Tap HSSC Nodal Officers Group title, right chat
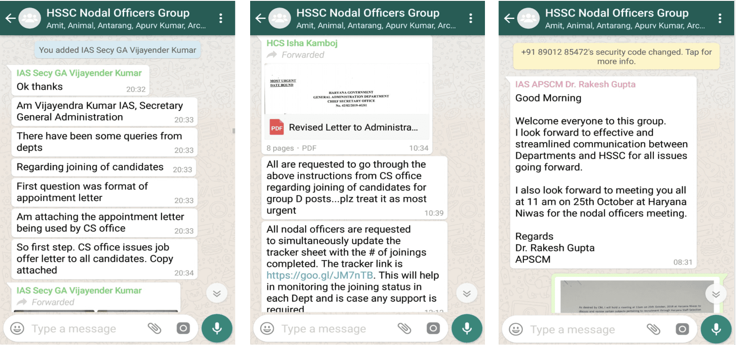736x345 pixels. pyautogui.click(x=617, y=13)
